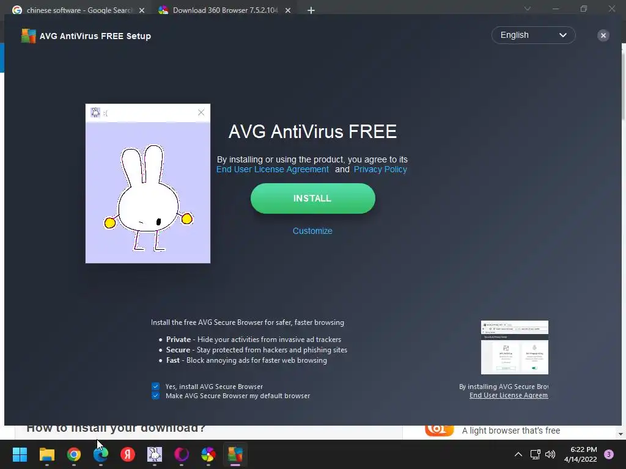
Task: Click the green INSTALL button
Action: click(x=312, y=198)
